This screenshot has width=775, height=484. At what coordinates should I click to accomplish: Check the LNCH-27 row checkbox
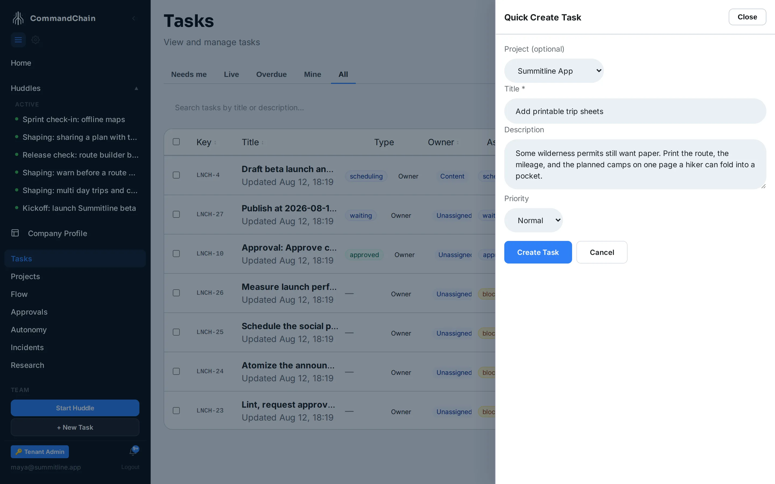click(x=176, y=214)
